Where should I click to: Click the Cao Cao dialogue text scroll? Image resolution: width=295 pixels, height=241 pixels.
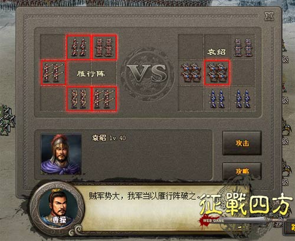click(145, 196)
